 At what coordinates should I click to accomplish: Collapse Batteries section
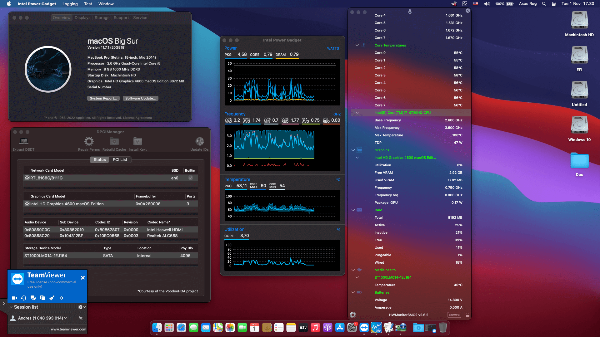coord(353,292)
